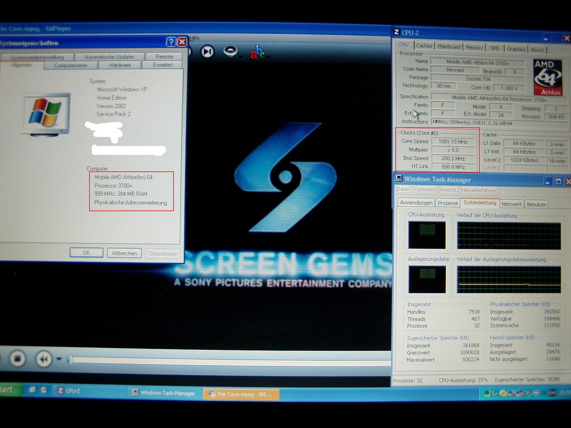Screen dimensions: 571x428
Task: Open Herunterfahren menu in Task-Manager
Action: click(479, 190)
